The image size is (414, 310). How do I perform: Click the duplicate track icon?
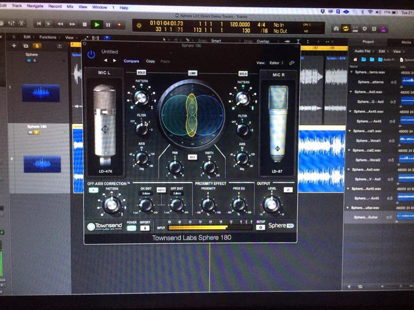[x=26, y=46]
